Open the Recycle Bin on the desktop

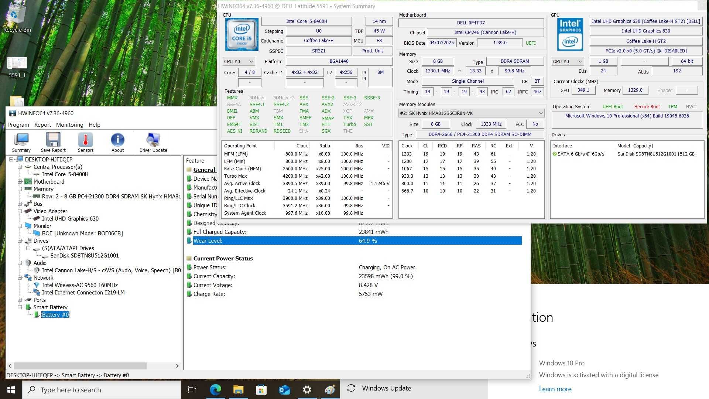(17, 18)
